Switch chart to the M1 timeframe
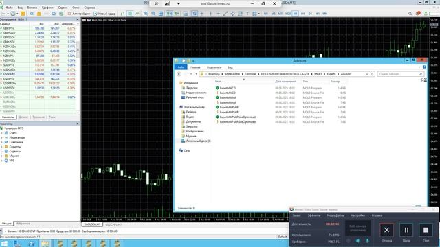Viewport: 440px width, 247px height. click(266, 14)
